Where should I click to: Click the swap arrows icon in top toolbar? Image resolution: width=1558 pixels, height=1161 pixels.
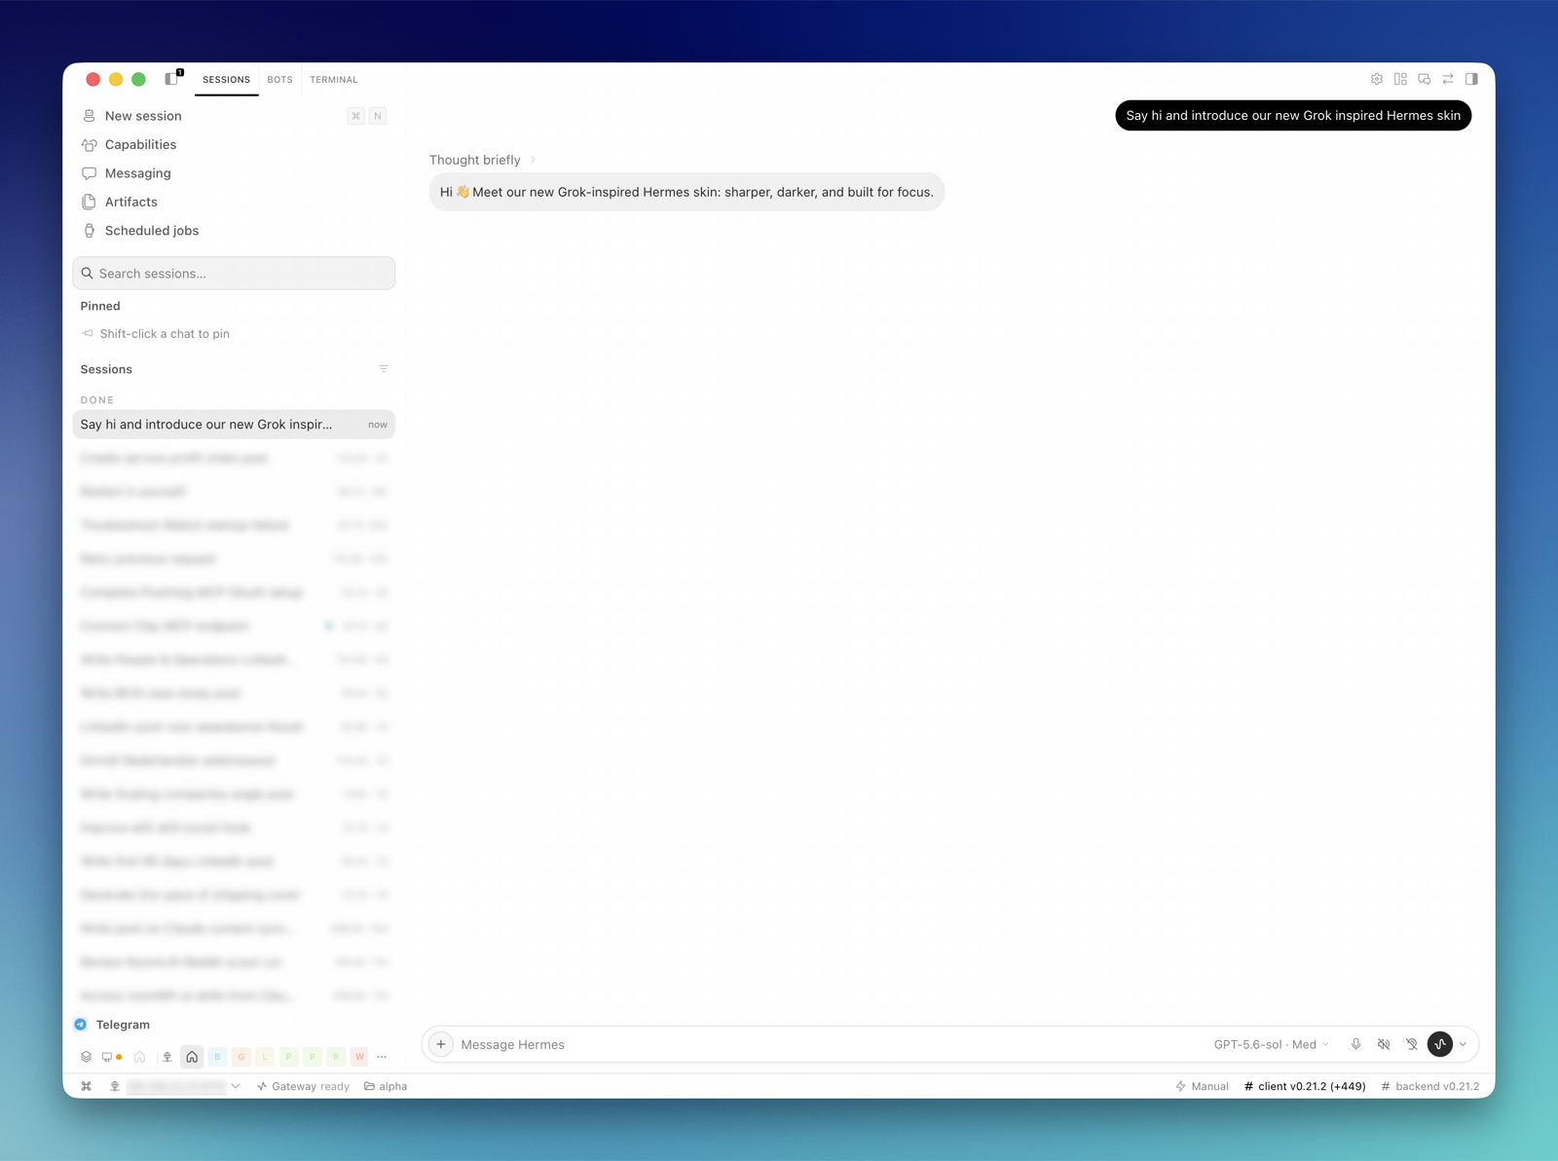click(1448, 79)
